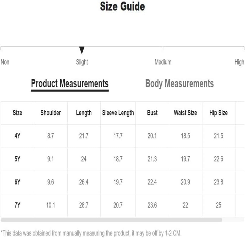Click the horizontal scrollbar under the table

(x=111, y=220)
